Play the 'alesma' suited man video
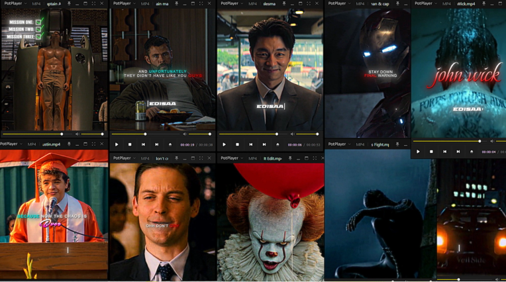Viewport: 506px width, 282px height. click(x=224, y=144)
